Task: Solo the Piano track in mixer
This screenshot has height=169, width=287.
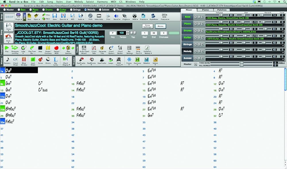Action: point(199,24)
